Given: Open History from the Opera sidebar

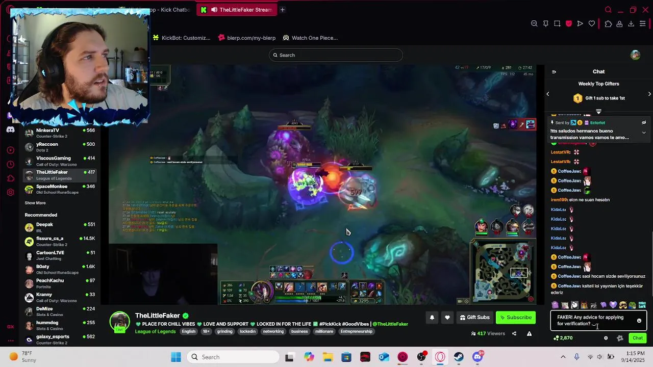Looking at the screenshot, I should pyautogui.click(x=10, y=164).
